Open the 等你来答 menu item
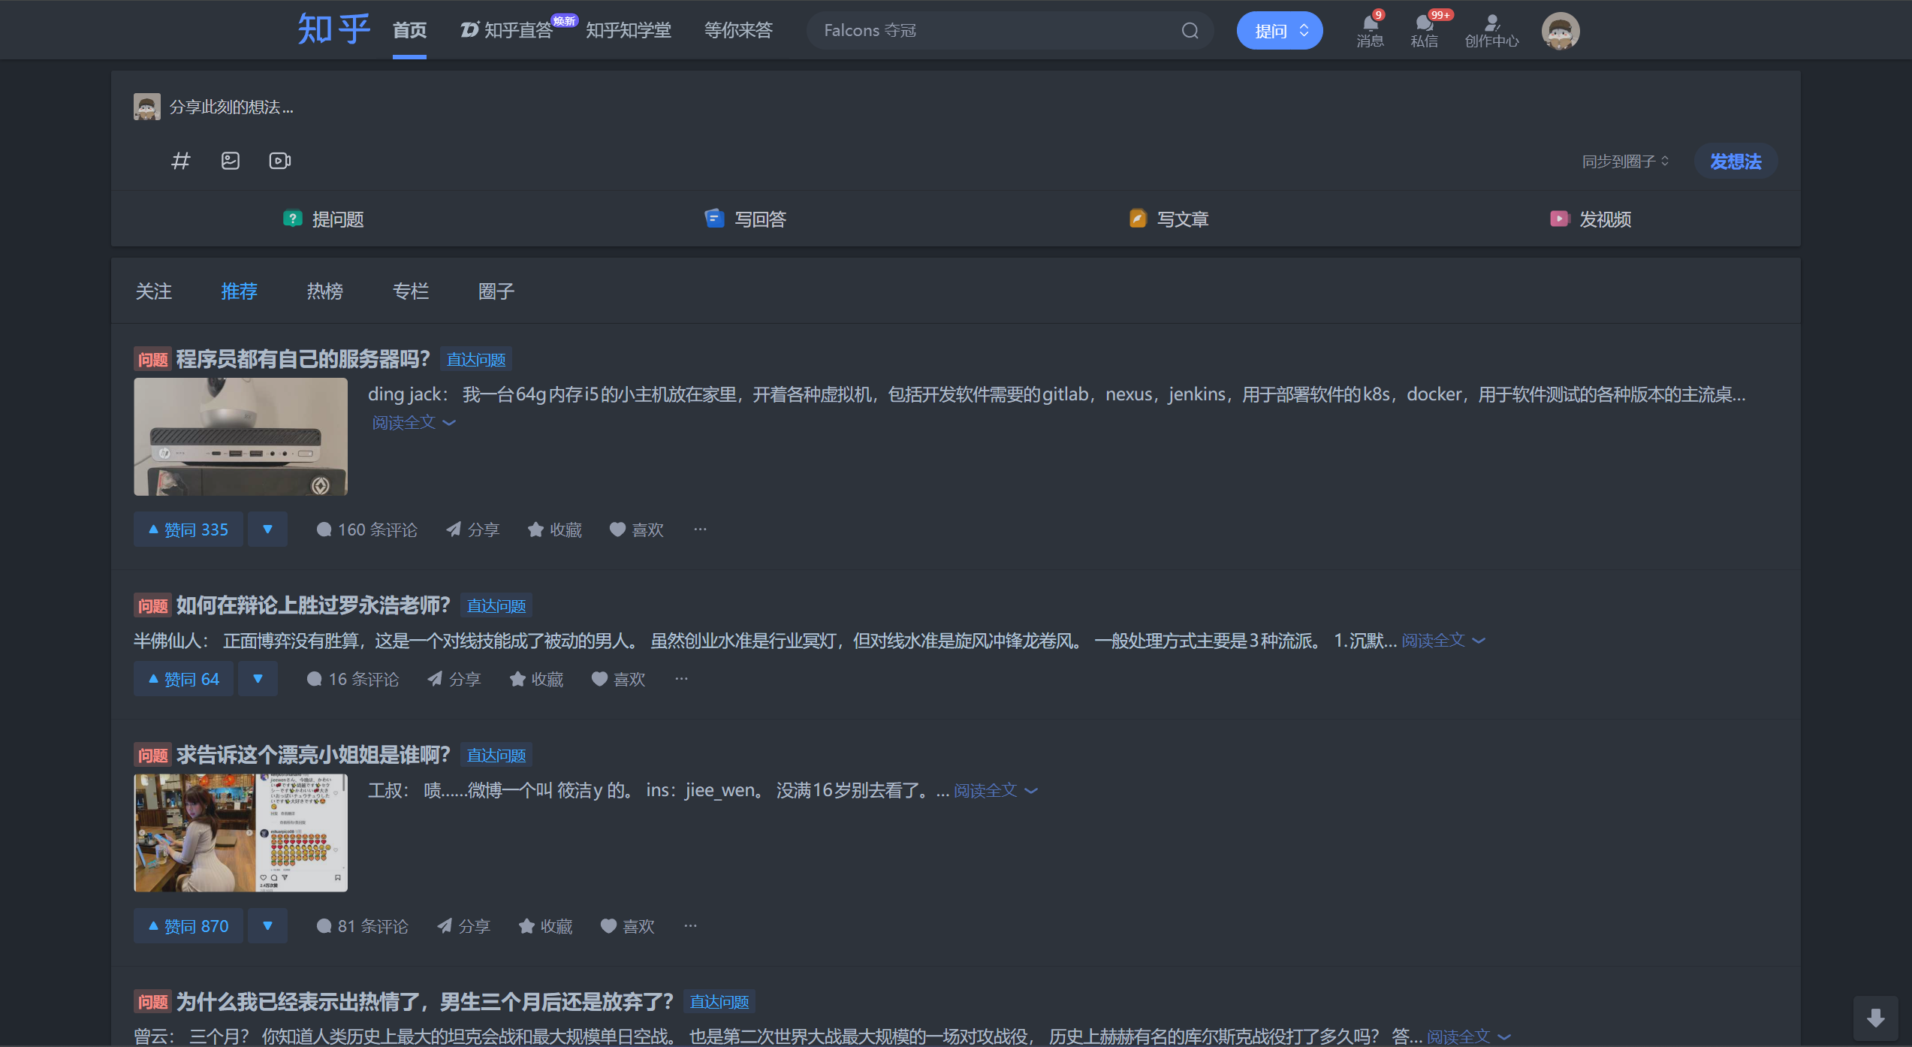Screen dimensions: 1912x1047 tap(737, 31)
